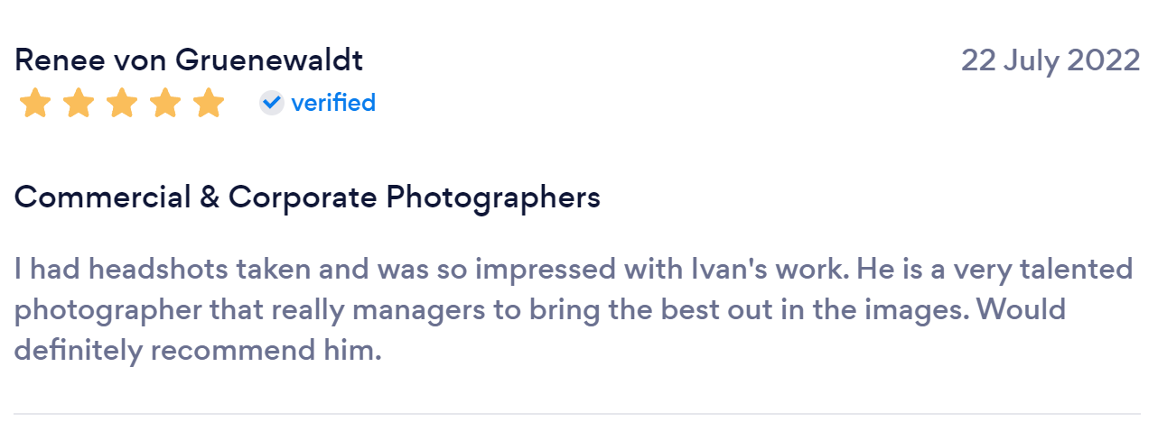Open reviewer Renee von Gruenewaldt's name
This screenshot has width=1167, height=422.
(x=189, y=60)
